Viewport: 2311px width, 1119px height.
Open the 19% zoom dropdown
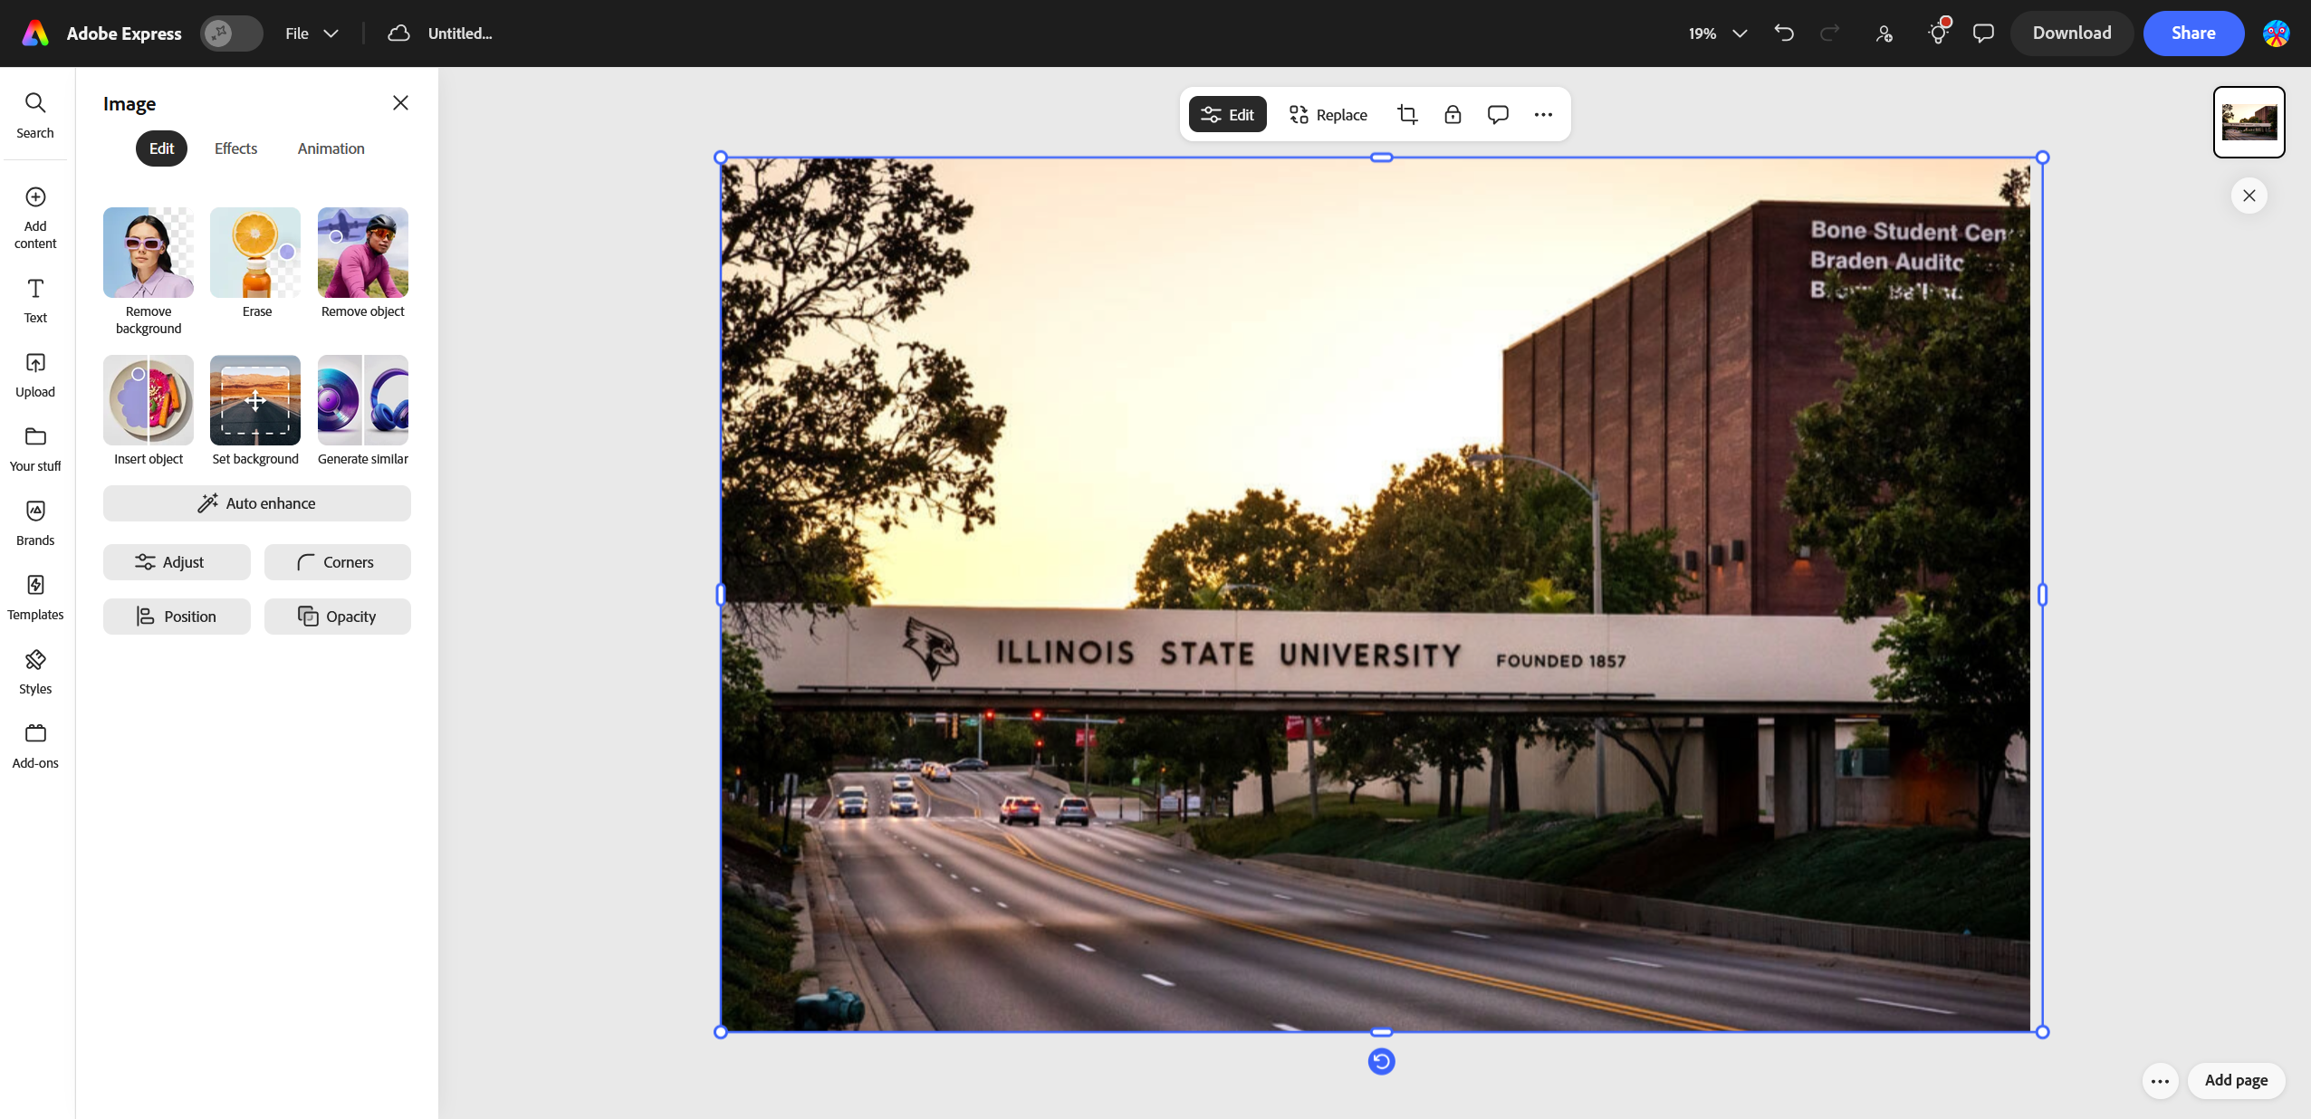1717,33
